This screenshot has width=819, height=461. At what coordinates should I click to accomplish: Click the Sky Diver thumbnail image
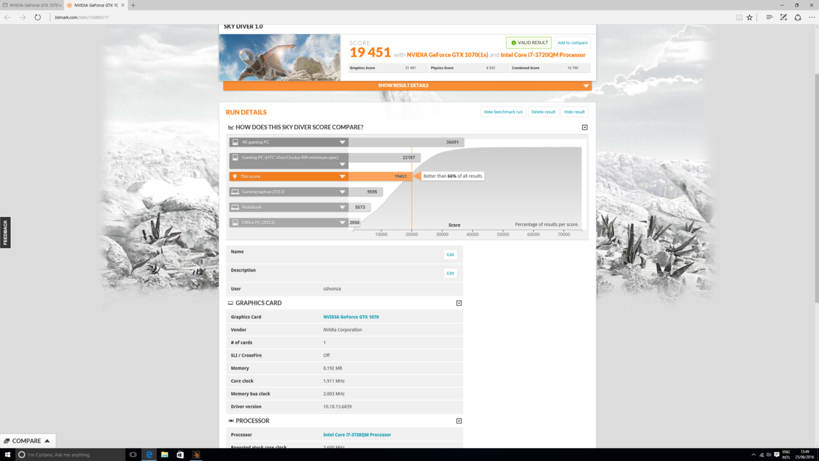coord(280,57)
